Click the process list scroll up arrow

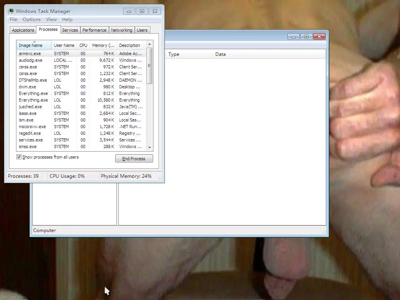pyautogui.click(x=150, y=44)
